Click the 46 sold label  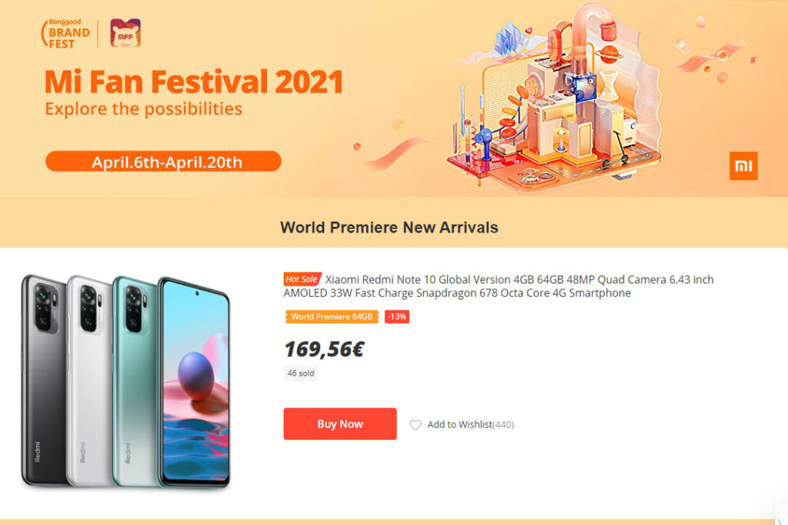301,374
